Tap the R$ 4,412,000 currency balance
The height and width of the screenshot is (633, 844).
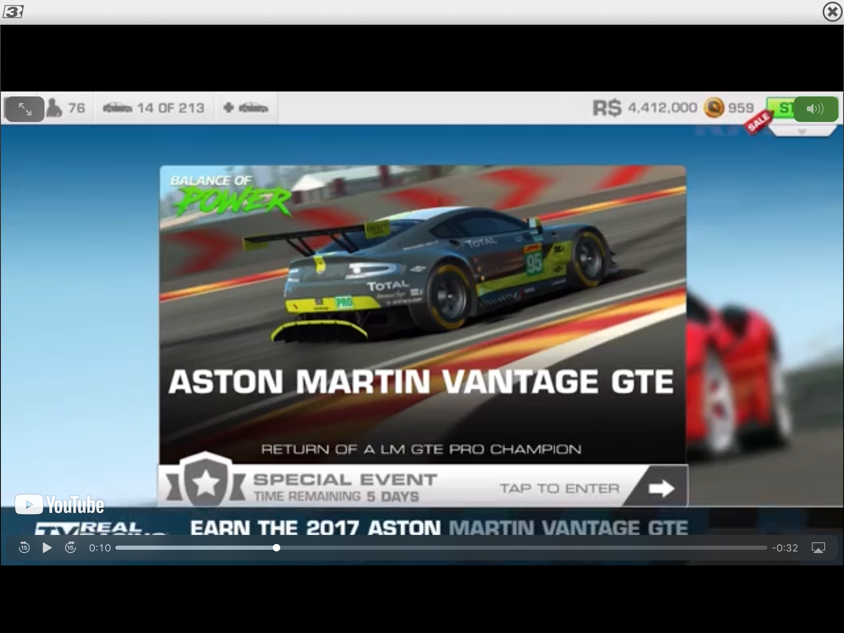pyautogui.click(x=645, y=108)
